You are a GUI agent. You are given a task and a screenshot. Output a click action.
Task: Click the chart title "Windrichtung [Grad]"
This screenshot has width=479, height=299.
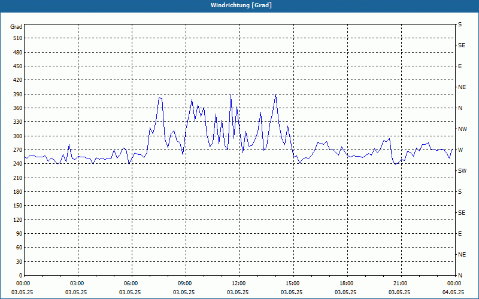pyautogui.click(x=241, y=5)
